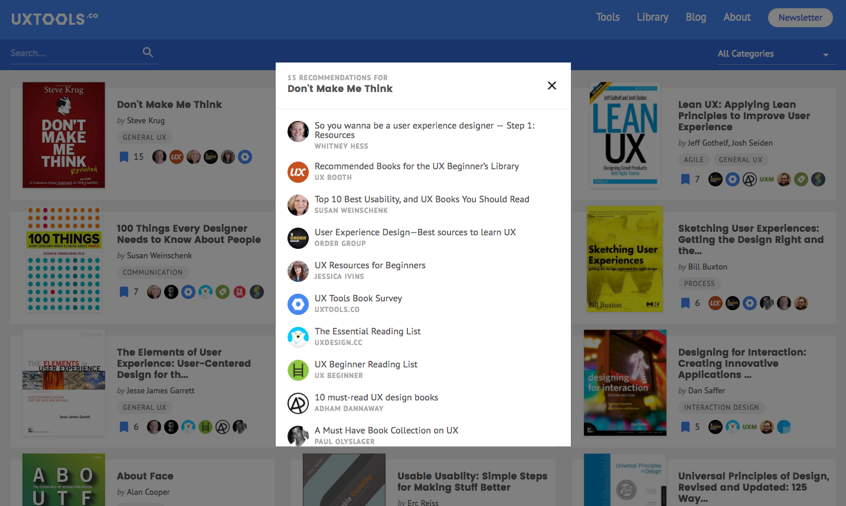The height and width of the screenshot is (506, 846).
Task: Open the About menu item
Action: 737,17
